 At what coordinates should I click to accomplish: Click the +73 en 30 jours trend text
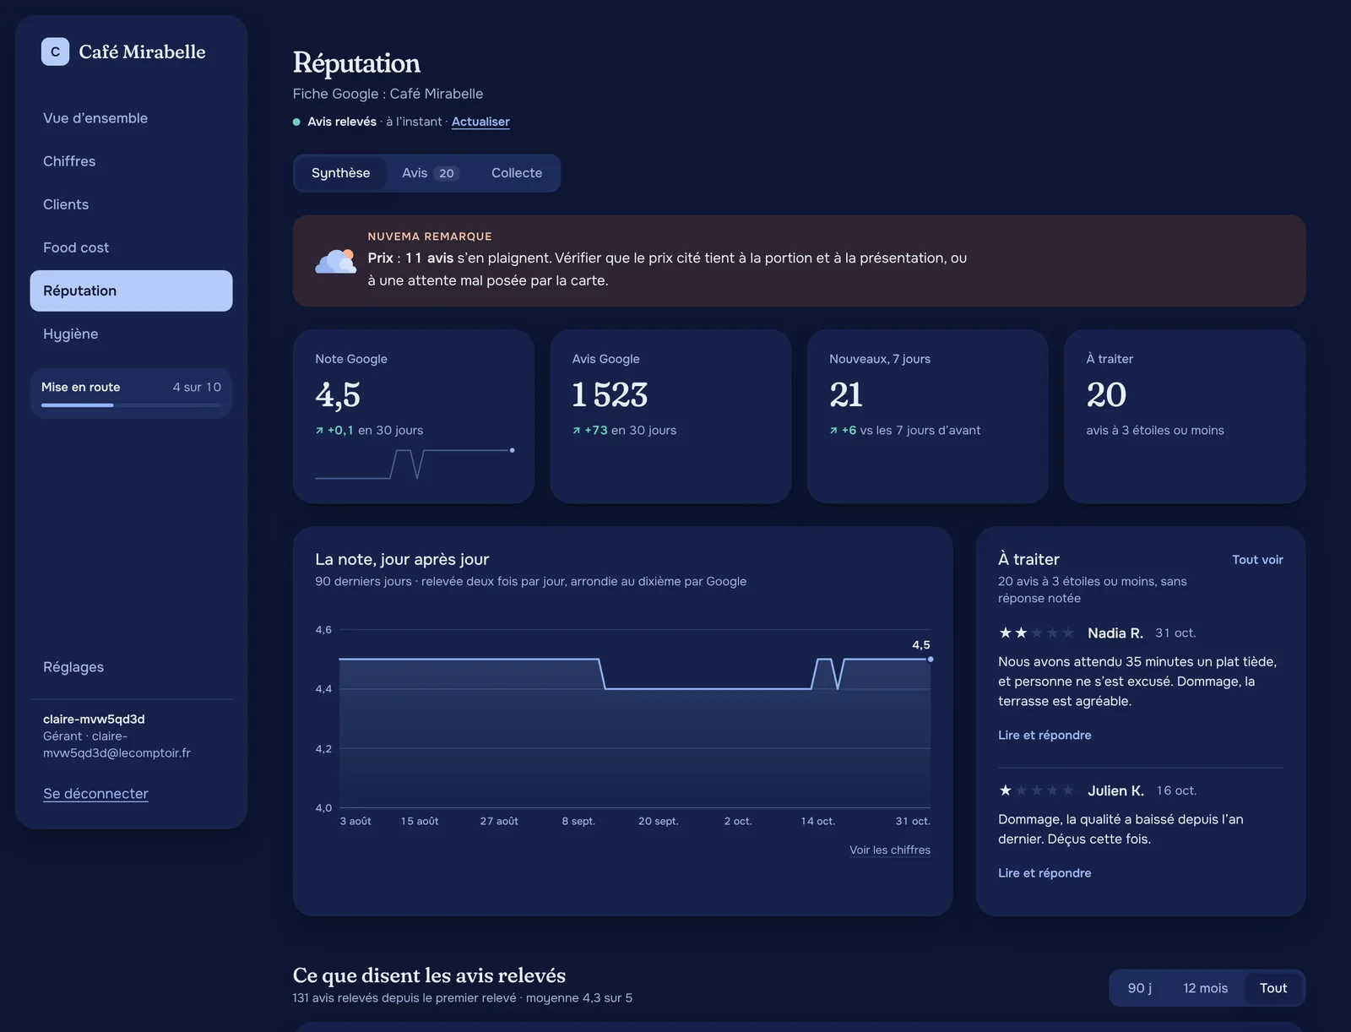(624, 431)
